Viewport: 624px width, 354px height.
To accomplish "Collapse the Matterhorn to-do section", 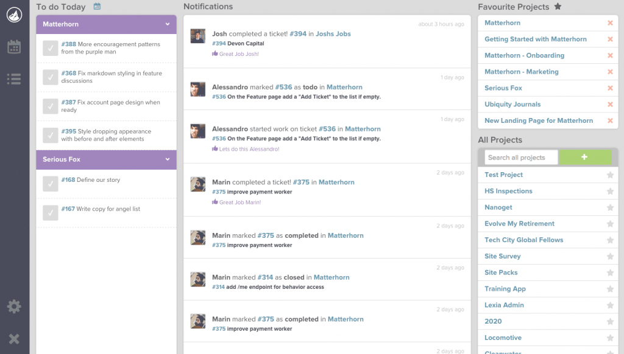I will point(168,24).
